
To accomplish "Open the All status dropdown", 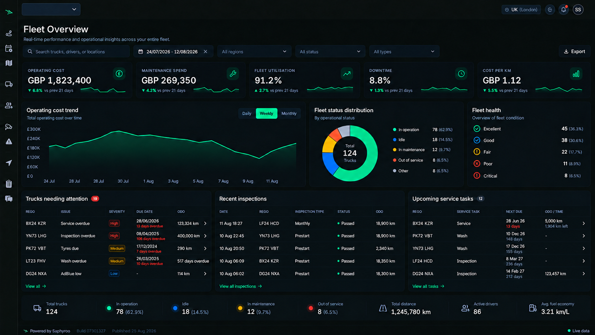I will tap(330, 52).
